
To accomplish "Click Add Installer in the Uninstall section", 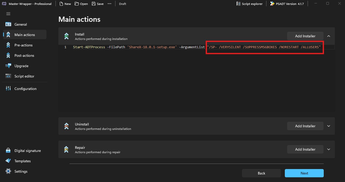I will (x=305, y=126).
